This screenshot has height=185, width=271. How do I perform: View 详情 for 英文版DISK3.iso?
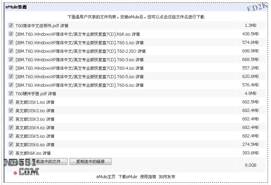click(x=51, y=119)
